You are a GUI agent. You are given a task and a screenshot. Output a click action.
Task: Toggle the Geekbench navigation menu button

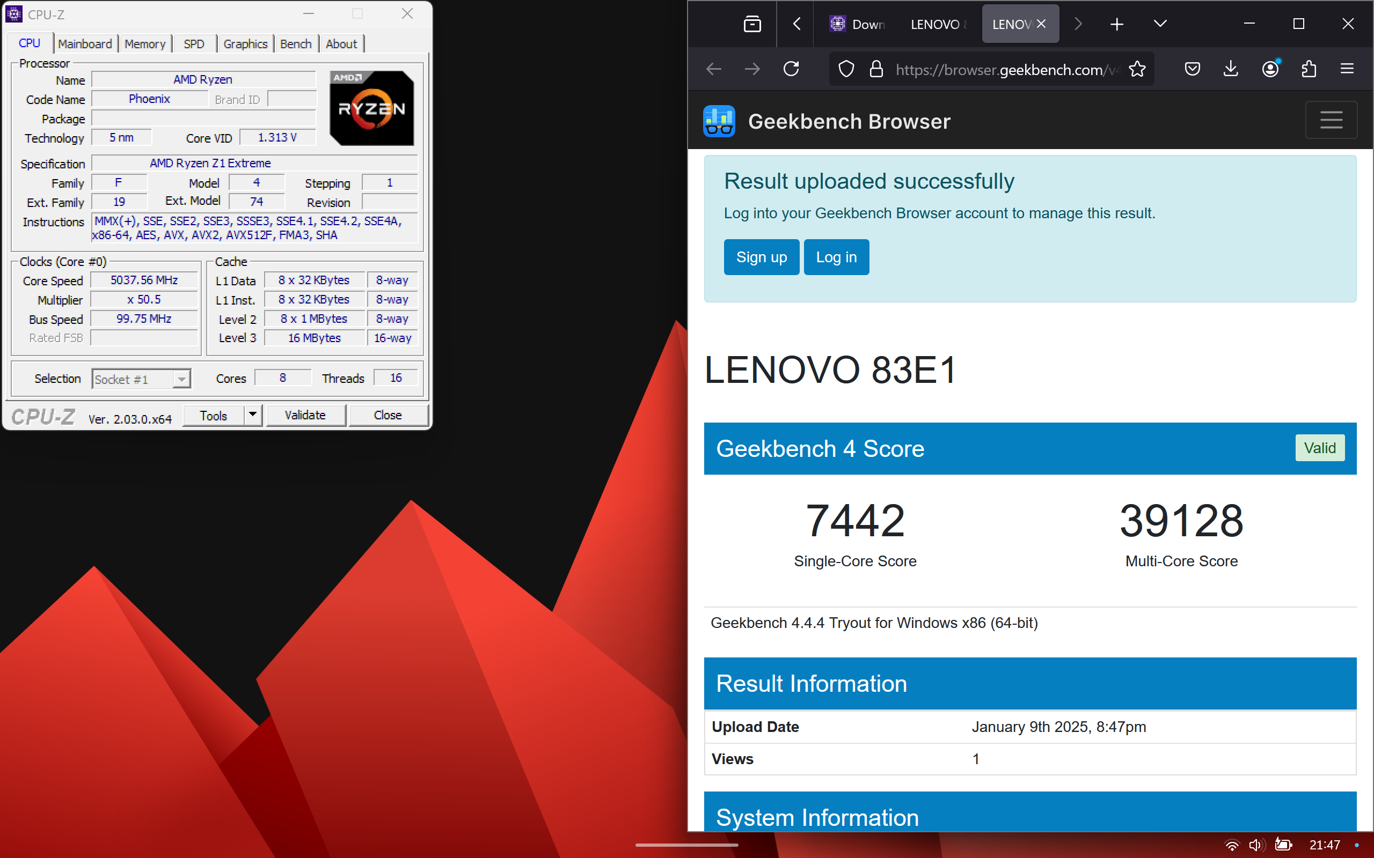pos(1331,120)
